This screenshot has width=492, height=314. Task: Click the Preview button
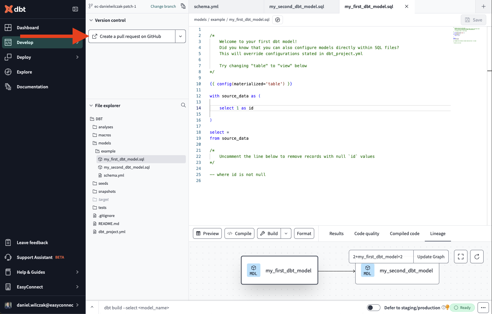(207, 233)
